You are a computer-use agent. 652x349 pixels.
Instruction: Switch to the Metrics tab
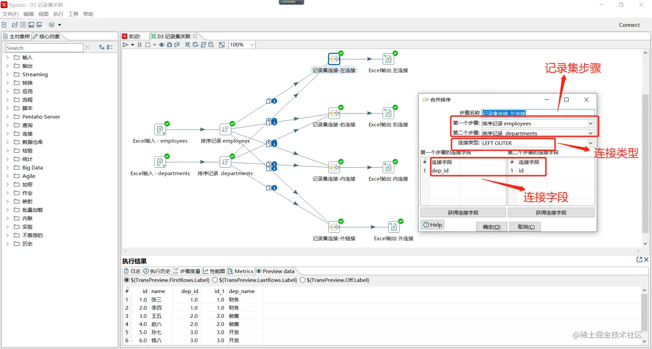click(x=240, y=271)
